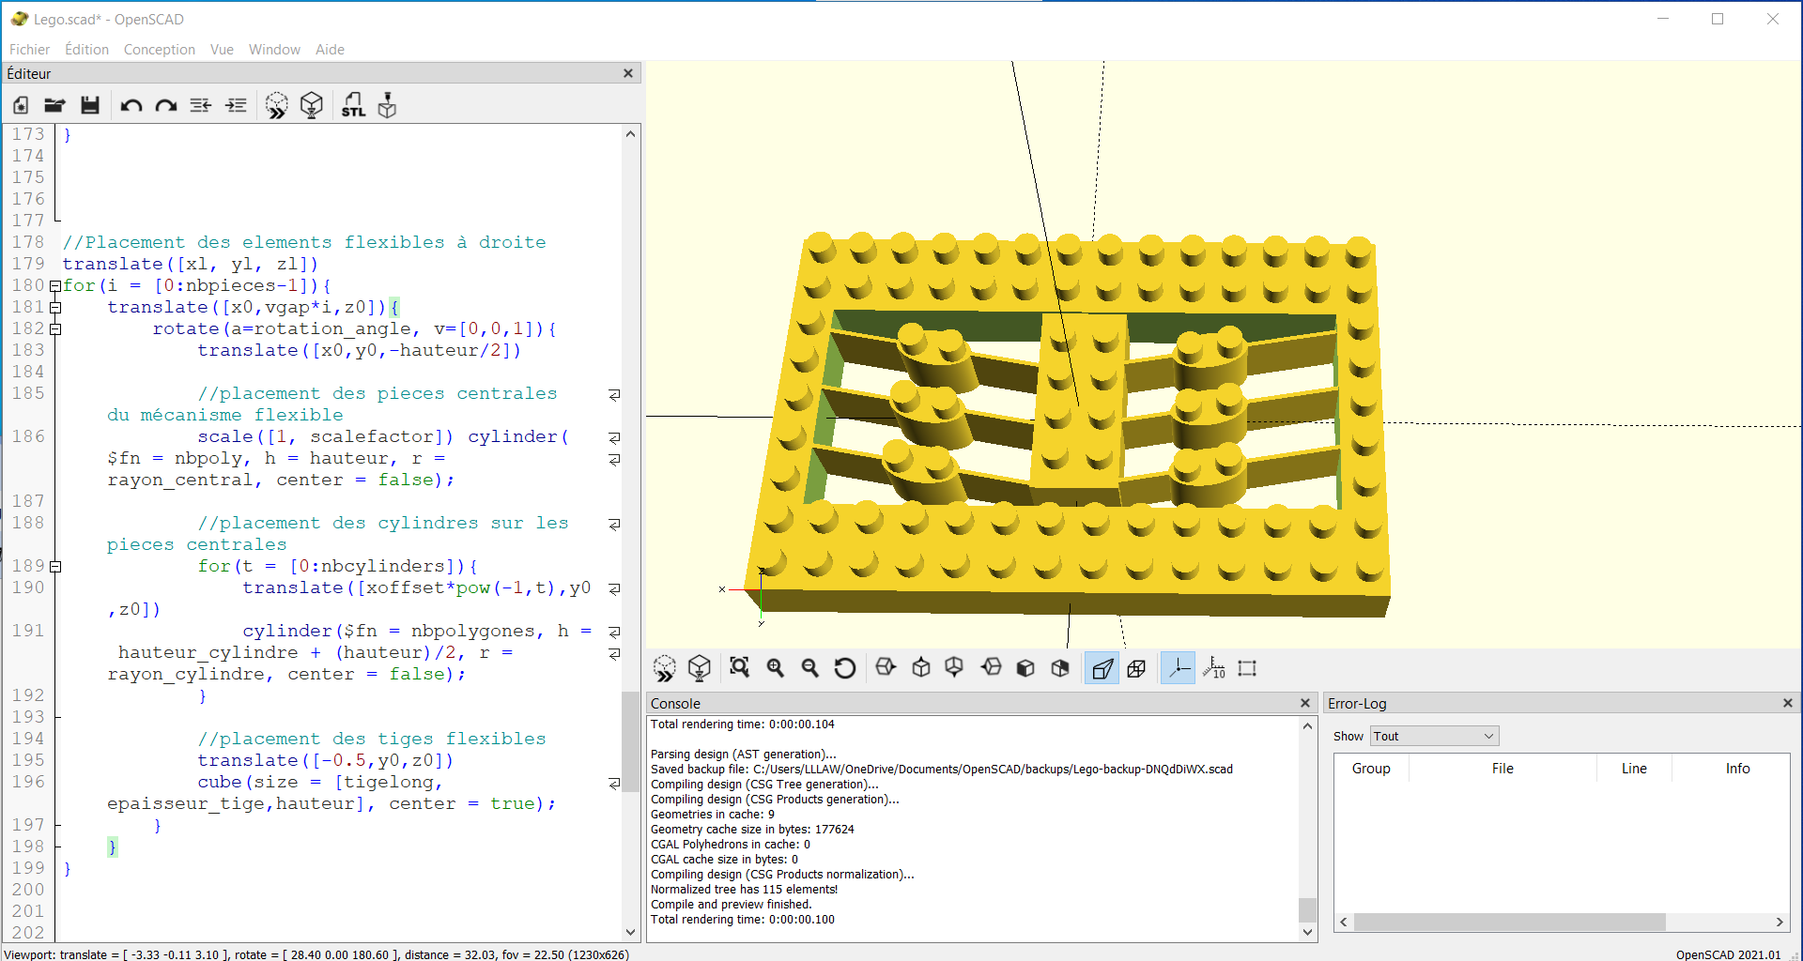Image resolution: width=1803 pixels, height=961 pixels.
Task: Indent the selected code lines
Action: click(236, 105)
